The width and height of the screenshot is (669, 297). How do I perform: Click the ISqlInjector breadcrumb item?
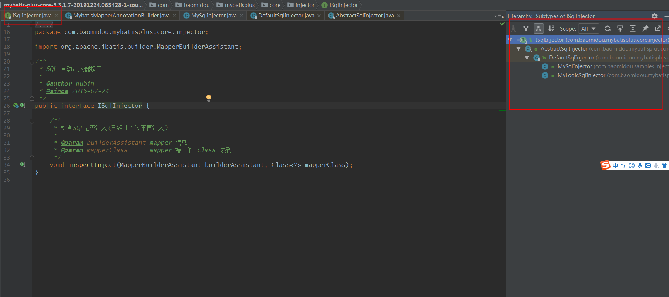pyautogui.click(x=340, y=5)
